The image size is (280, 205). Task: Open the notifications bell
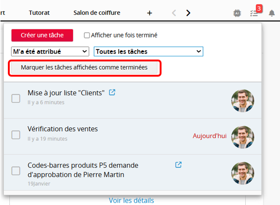pyautogui.click(x=272, y=13)
